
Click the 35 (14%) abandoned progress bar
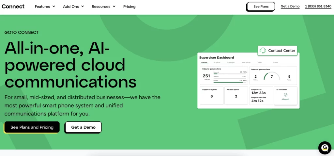(230, 74)
